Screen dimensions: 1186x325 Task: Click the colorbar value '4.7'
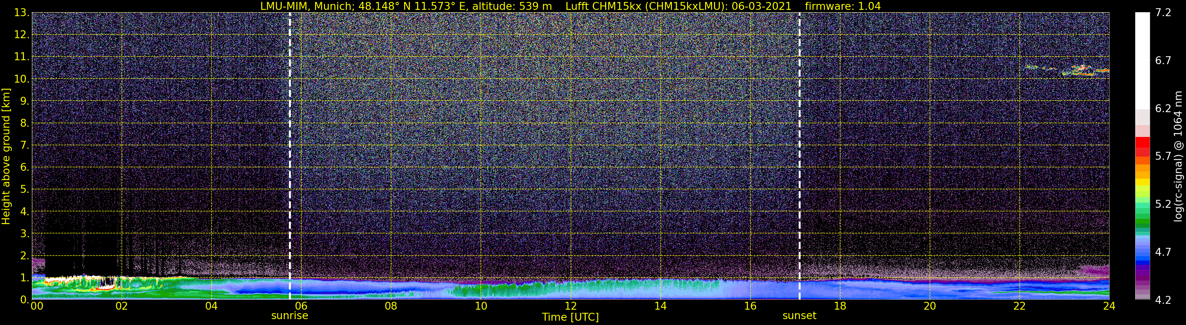[1163, 252]
